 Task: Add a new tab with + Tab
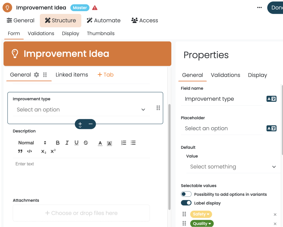pyautogui.click(x=105, y=75)
